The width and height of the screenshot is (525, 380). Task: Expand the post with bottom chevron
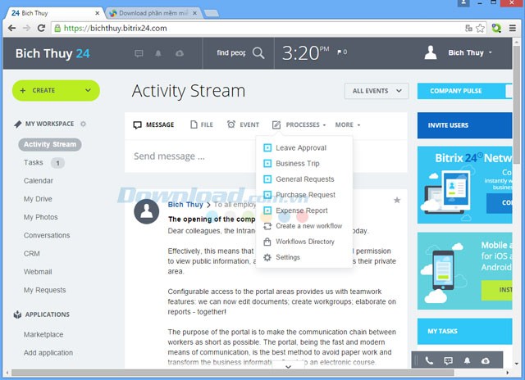pos(288,367)
